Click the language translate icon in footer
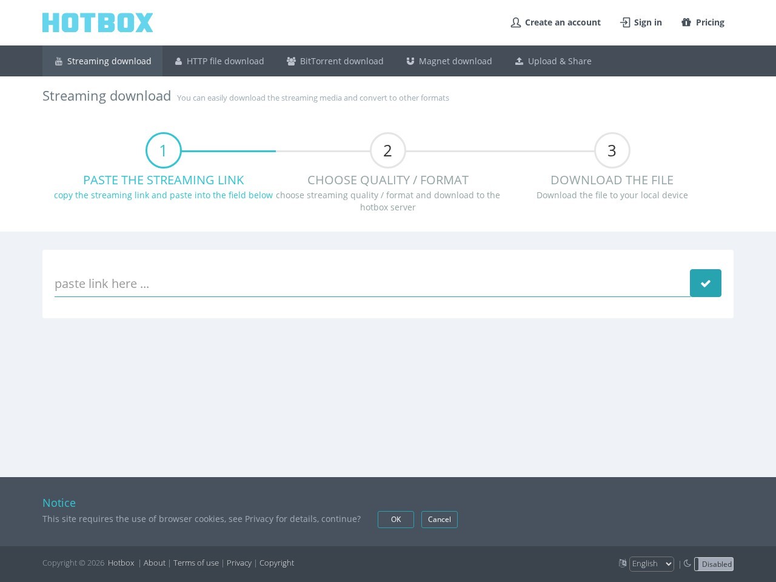The height and width of the screenshot is (582, 776). click(622, 563)
